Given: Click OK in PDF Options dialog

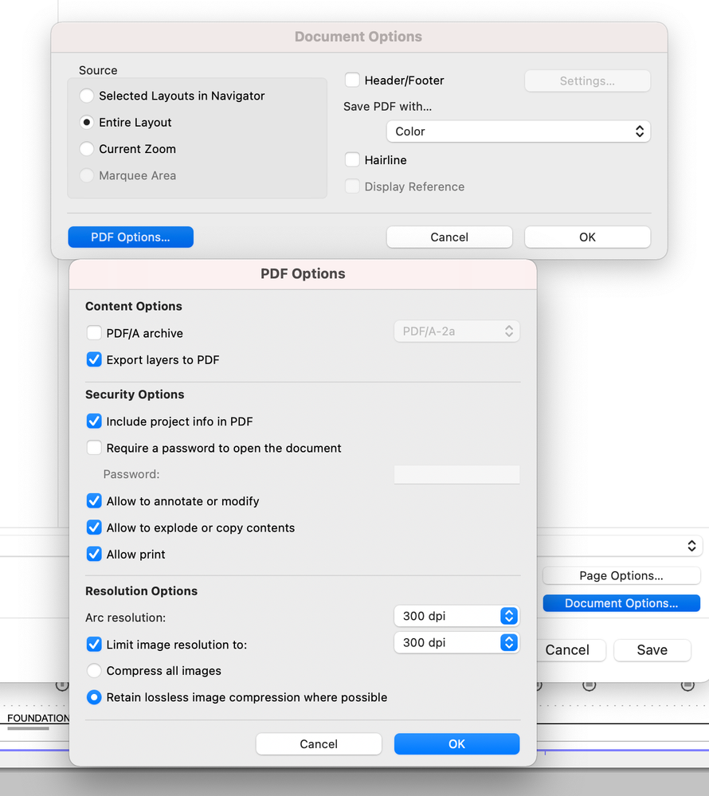Looking at the screenshot, I should (x=456, y=744).
